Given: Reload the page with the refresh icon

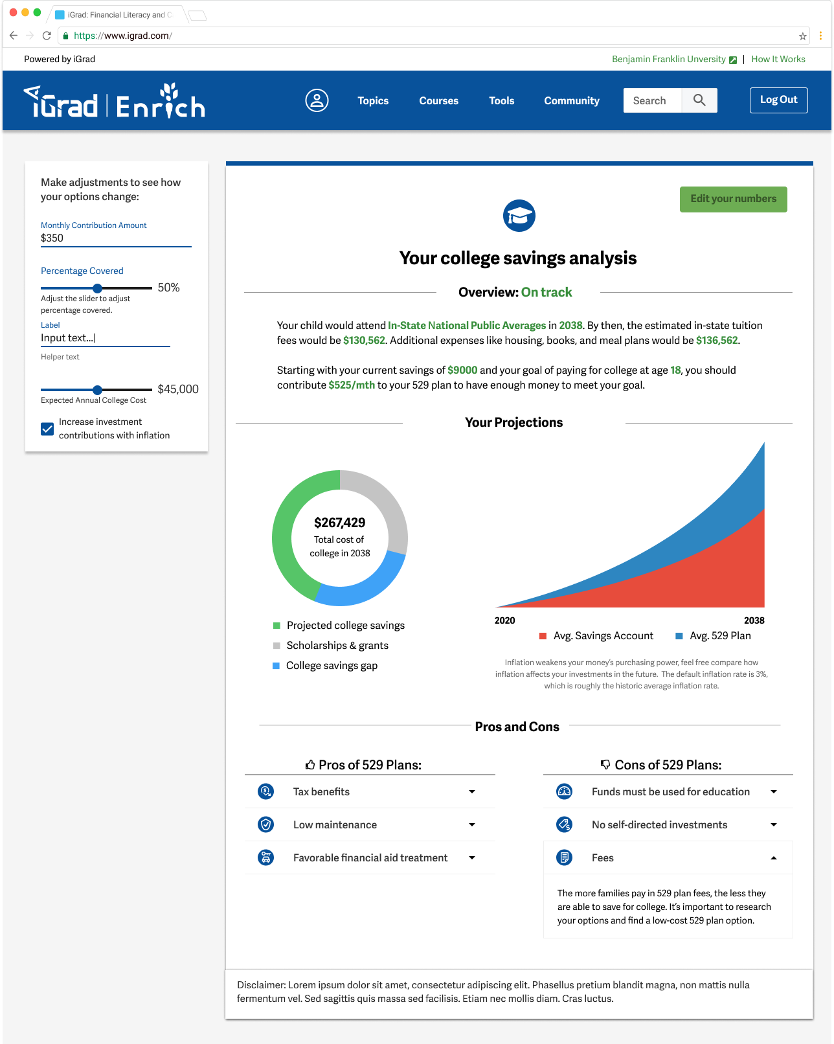Looking at the screenshot, I should coord(47,36).
